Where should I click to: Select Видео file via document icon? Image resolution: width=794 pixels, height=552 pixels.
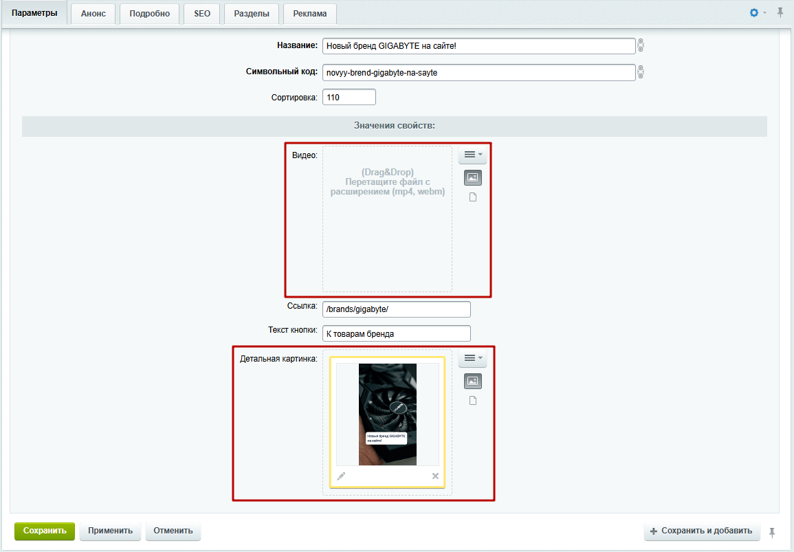click(473, 197)
